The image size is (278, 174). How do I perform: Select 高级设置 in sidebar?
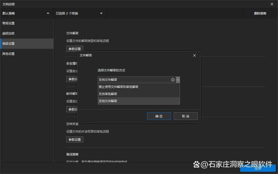click(x=27, y=44)
